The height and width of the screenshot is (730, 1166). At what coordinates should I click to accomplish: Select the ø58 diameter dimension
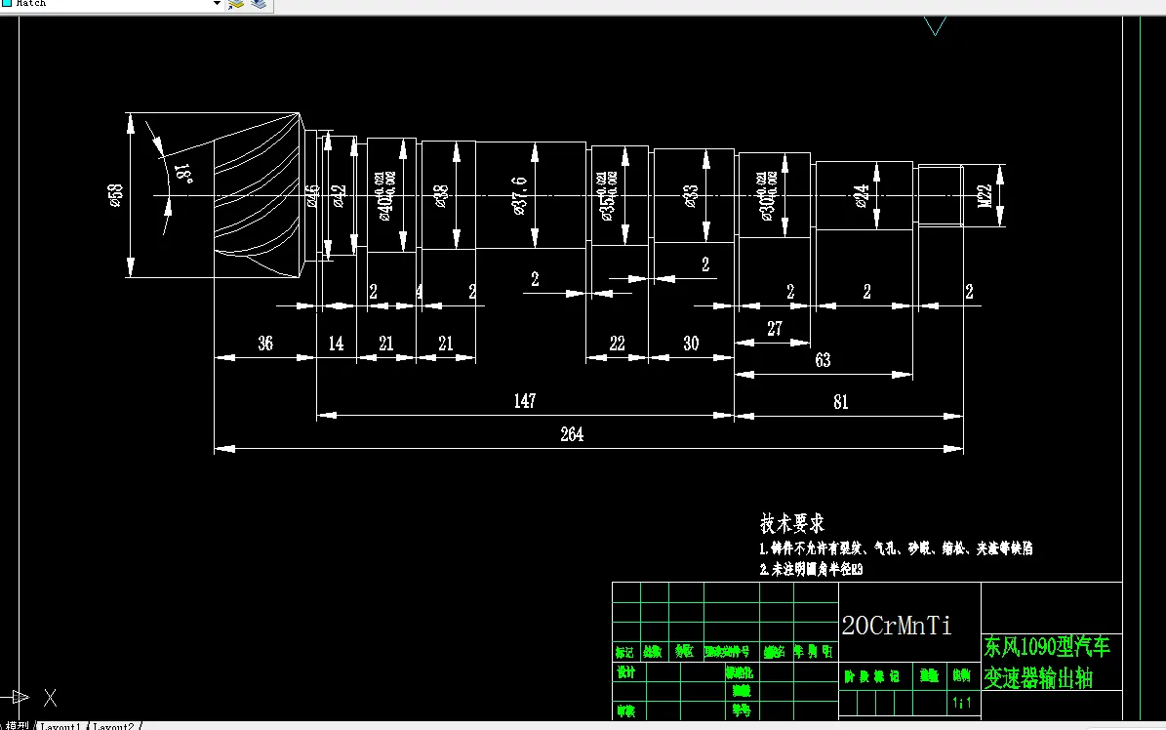pyautogui.click(x=116, y=195)
